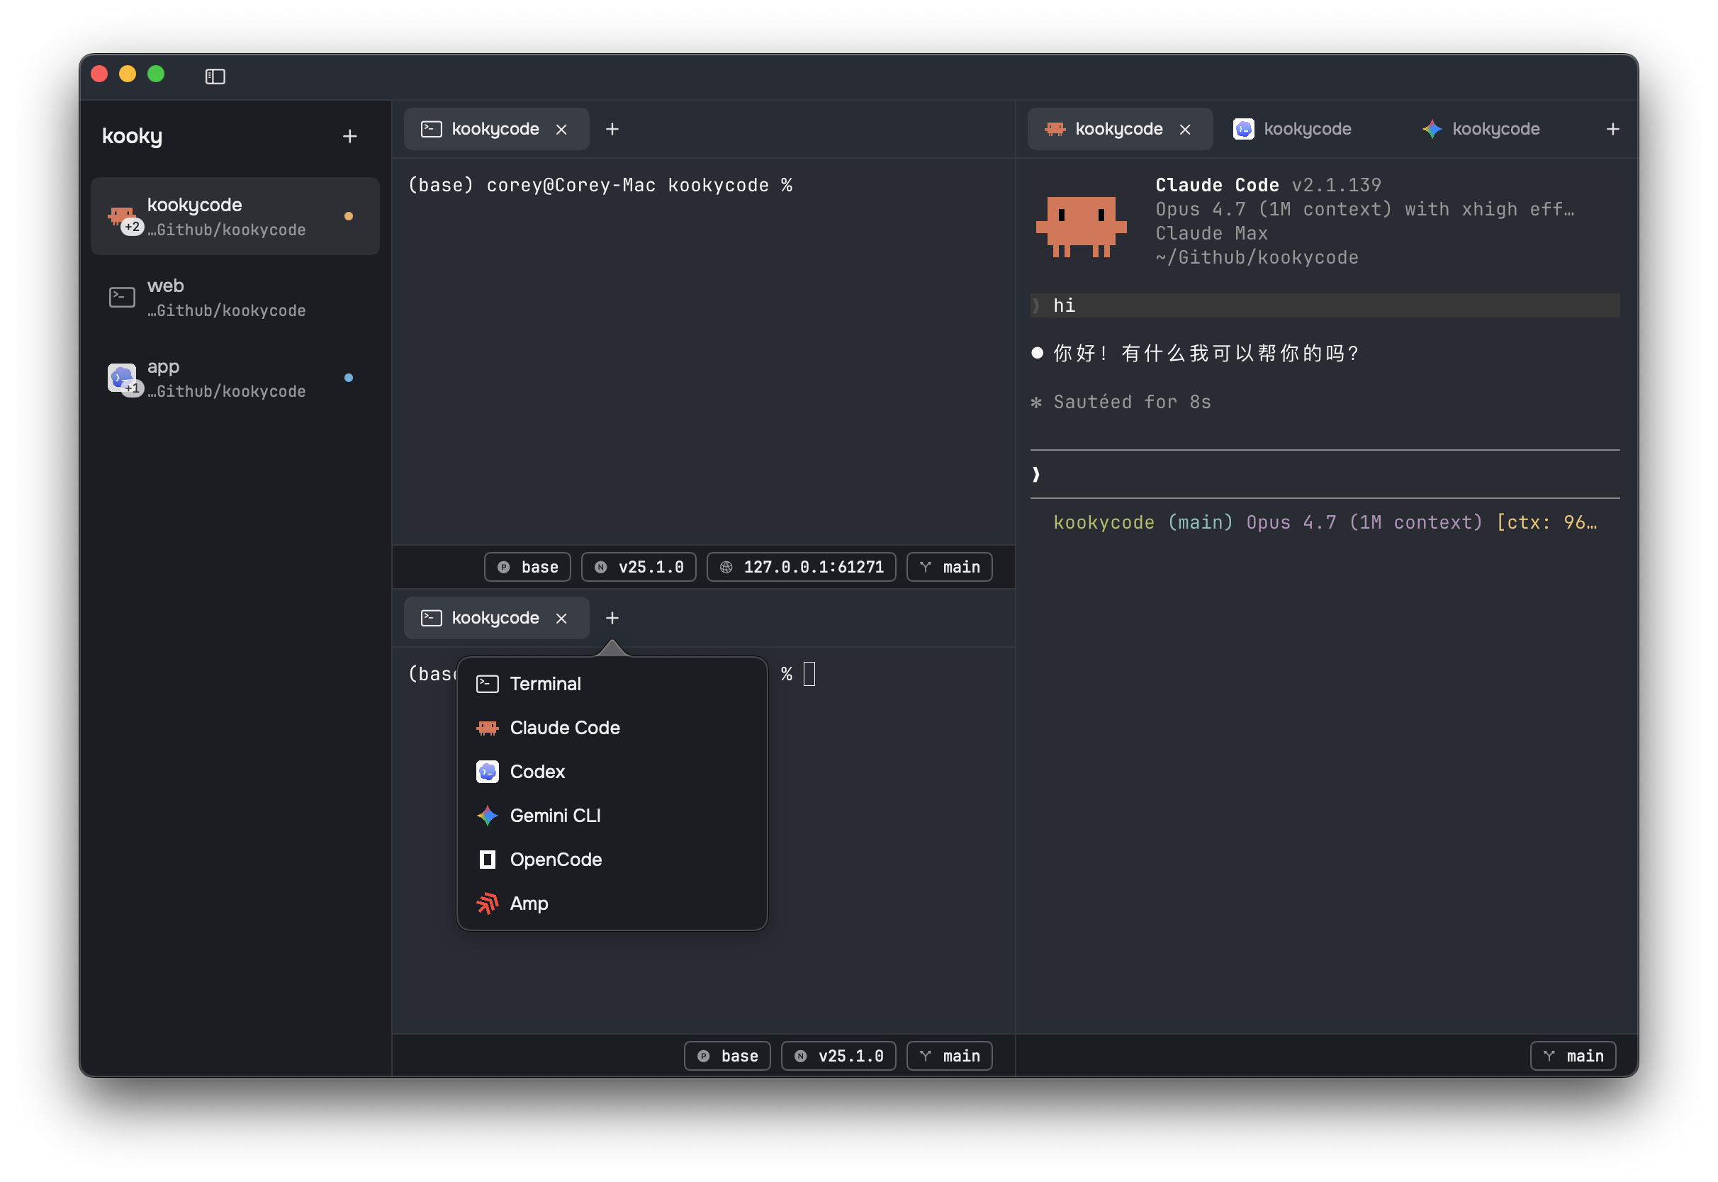Viewport: 1718px width, 1182px height.
Task: Add a new workspace next to kooky
Action: tap(349, 136)
